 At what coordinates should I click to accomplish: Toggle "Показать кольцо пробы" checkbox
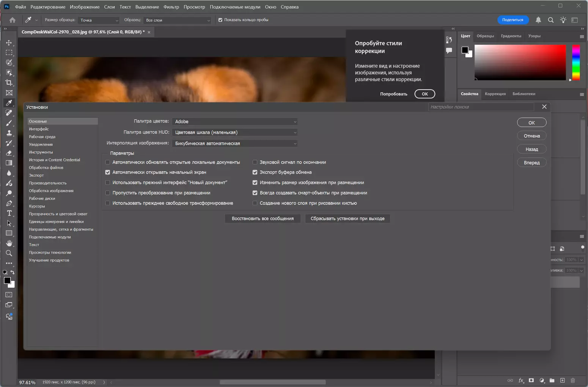point(220,20)
